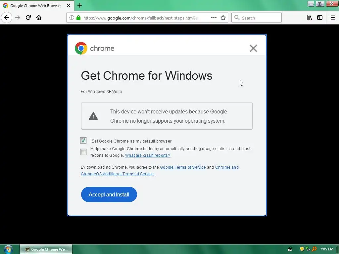Show site information via the info icon
This screenshot has width=339, height=254.
tap(72, 18)
